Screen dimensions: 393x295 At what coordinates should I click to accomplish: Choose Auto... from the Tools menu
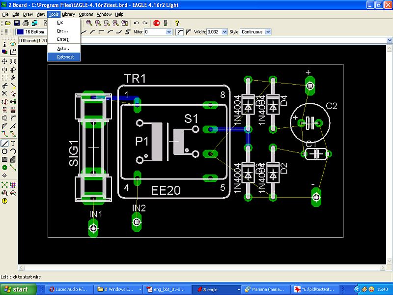click(64, 48)
